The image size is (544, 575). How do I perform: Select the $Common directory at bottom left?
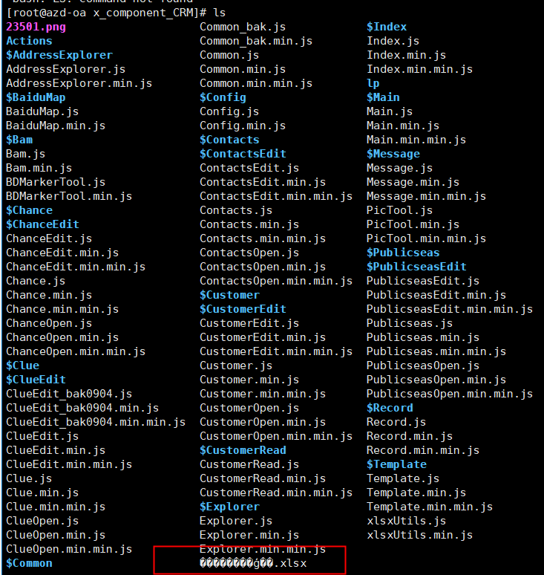(x=29, y=563)
